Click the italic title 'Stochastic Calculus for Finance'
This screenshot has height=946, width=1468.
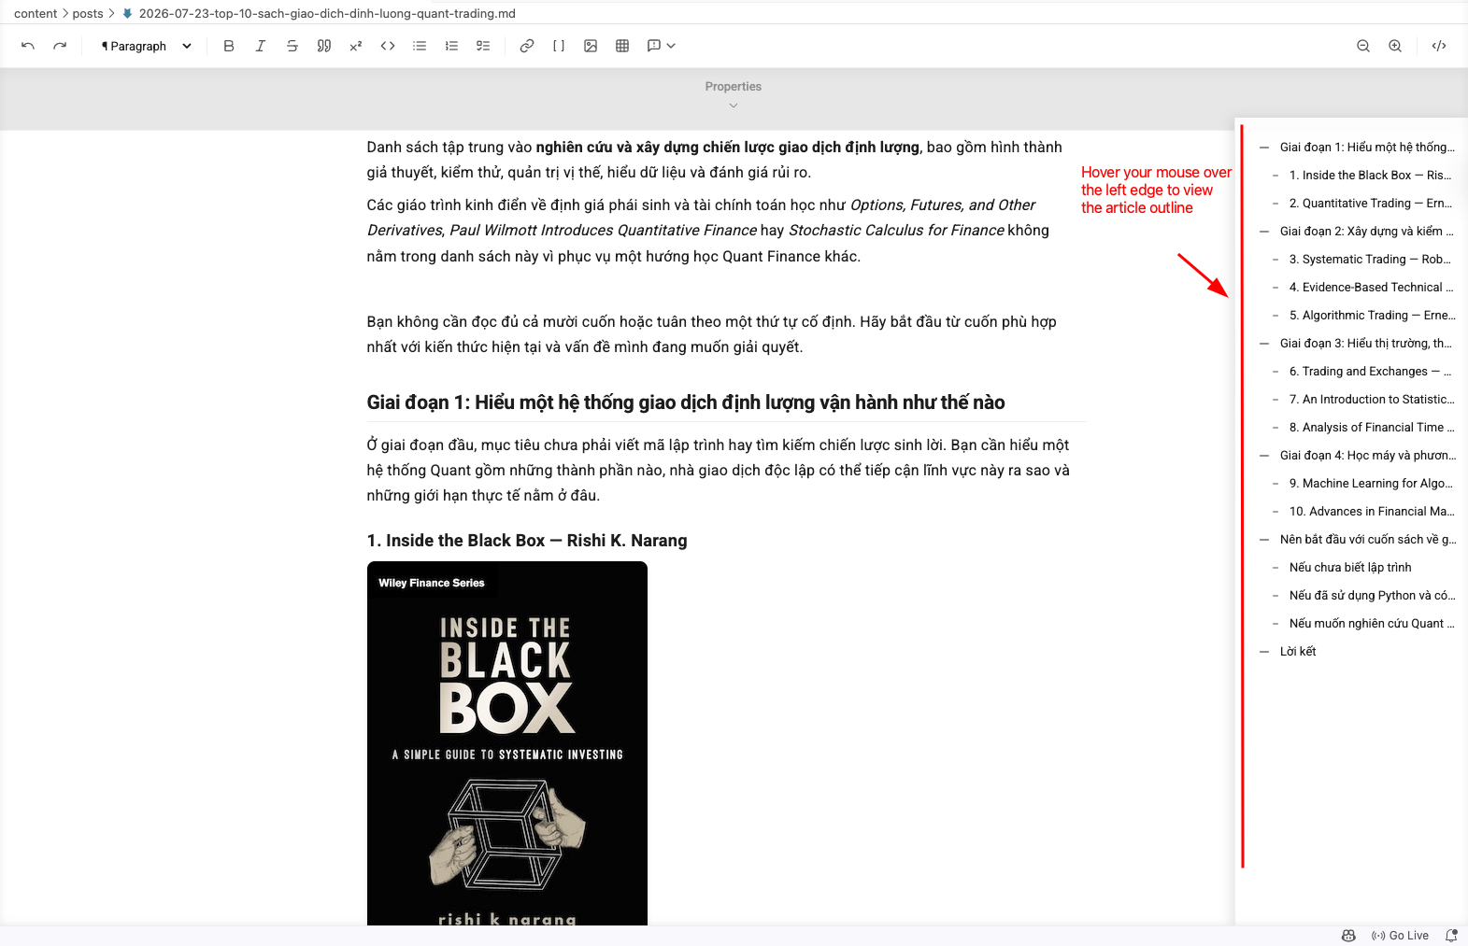point(896,231)
